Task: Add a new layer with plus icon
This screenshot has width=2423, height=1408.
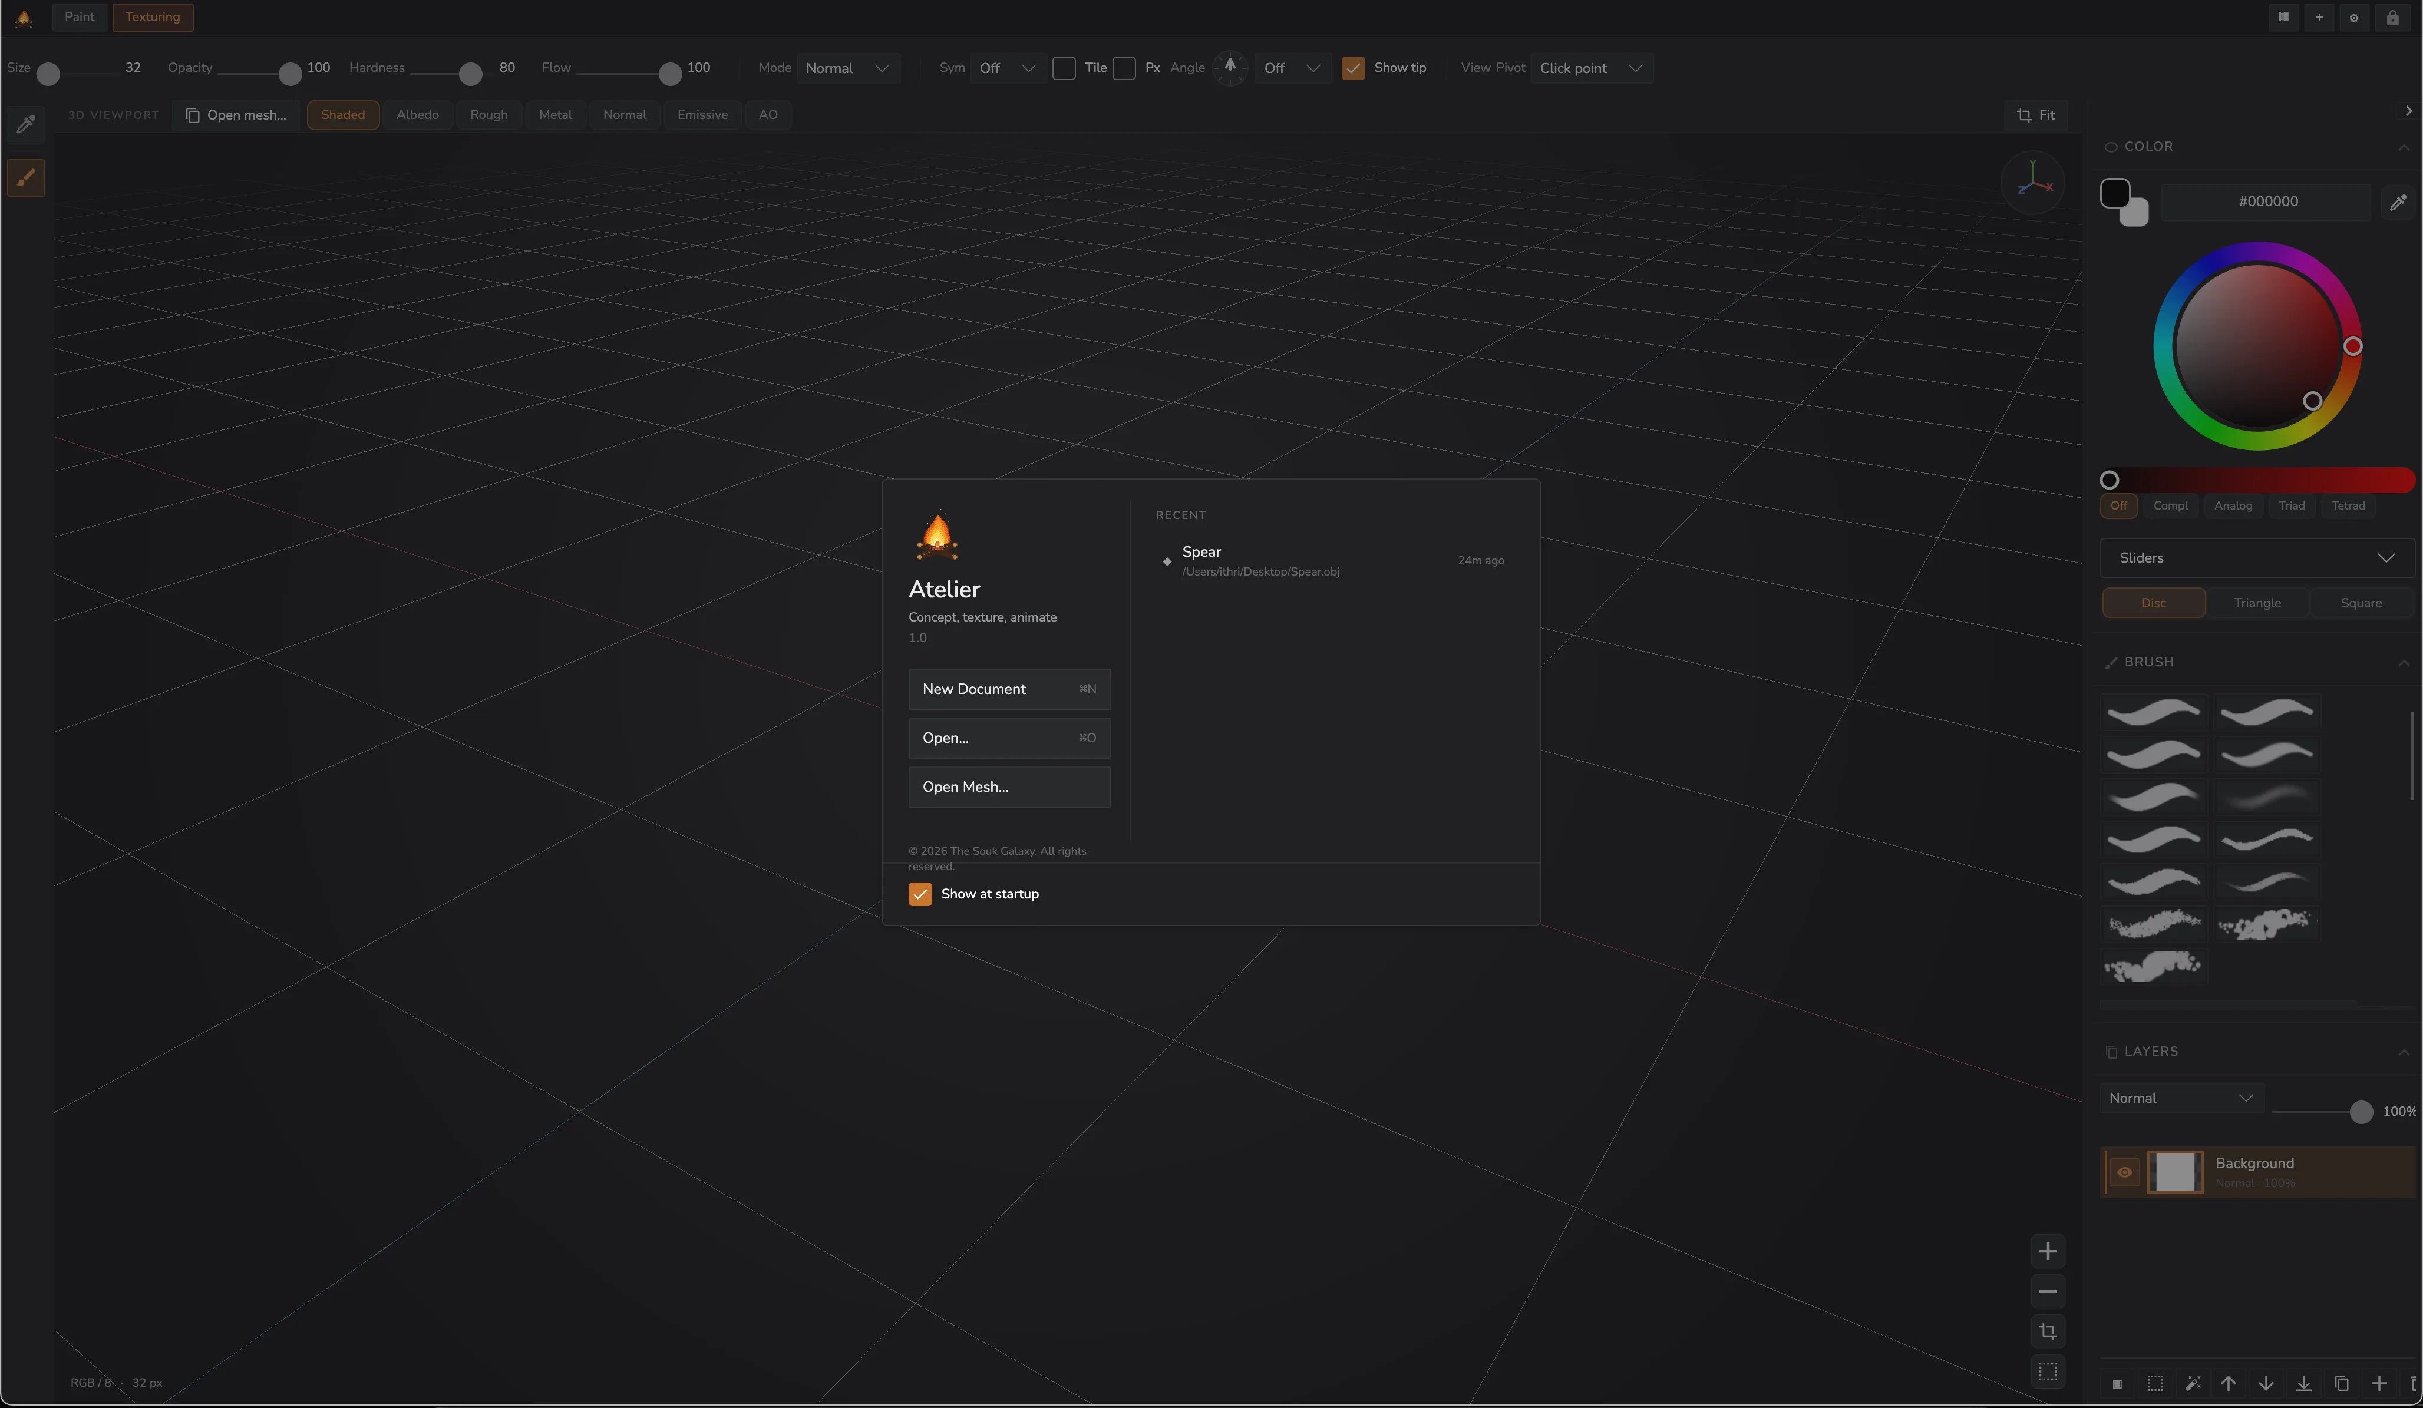Action: 2379,1384
